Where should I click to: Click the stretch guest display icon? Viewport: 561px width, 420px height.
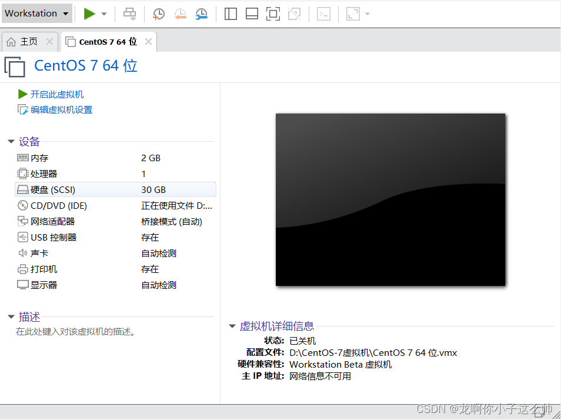pos(353,14)
